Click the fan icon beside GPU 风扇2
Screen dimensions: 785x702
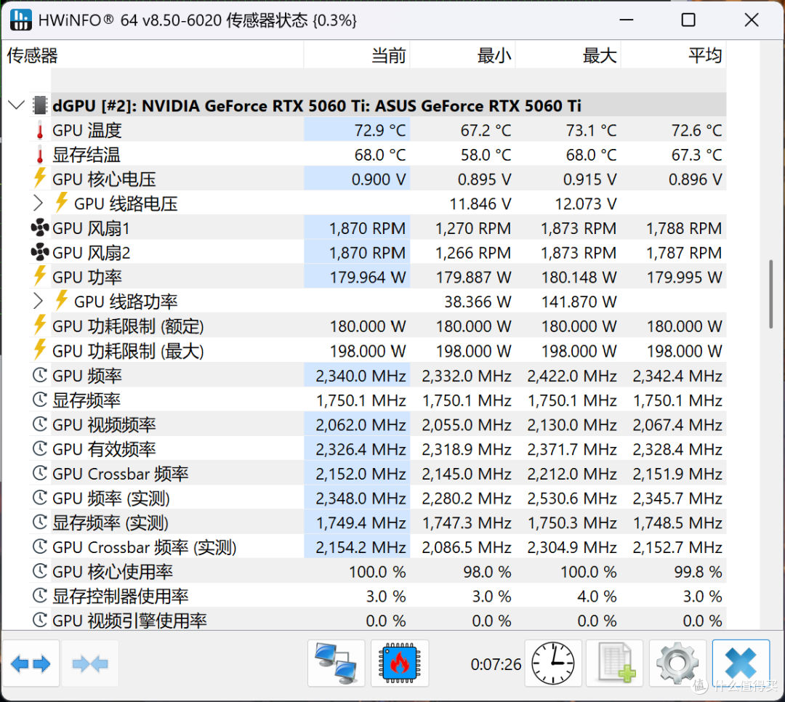[x=40, y=252]
